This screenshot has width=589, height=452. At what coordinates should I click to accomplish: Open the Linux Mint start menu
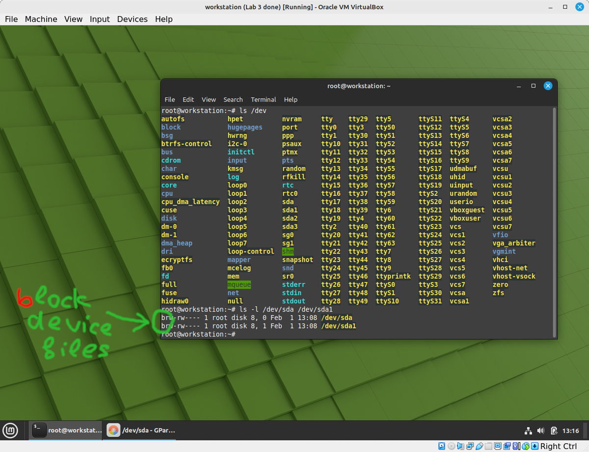[10, 430]
